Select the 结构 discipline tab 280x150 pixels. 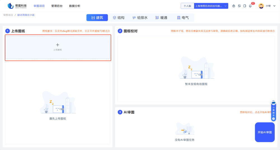coord(119,18)
